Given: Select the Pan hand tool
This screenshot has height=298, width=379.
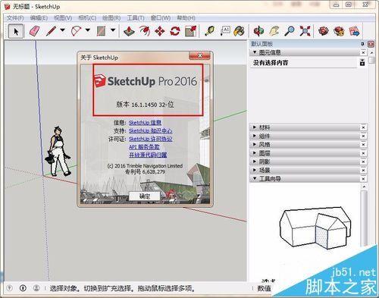Looking at the screenshot, I should [x=274, y=31].
